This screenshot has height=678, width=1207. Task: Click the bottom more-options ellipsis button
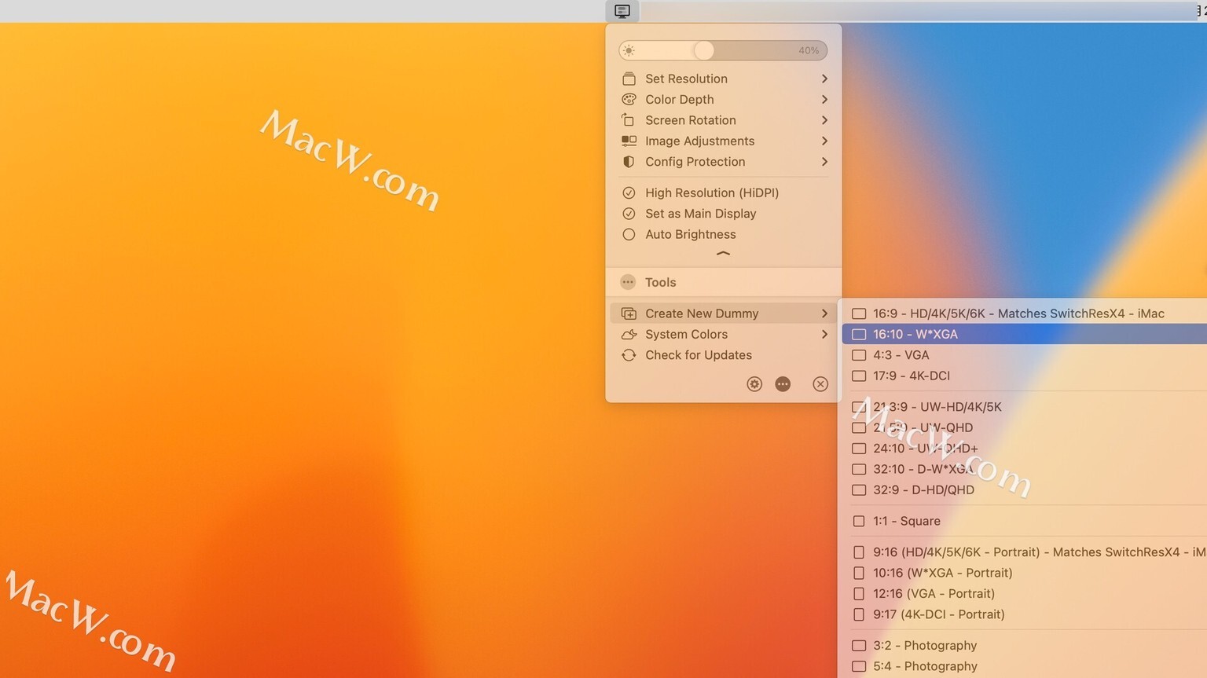pyautogui.click(x=783, y=384)
